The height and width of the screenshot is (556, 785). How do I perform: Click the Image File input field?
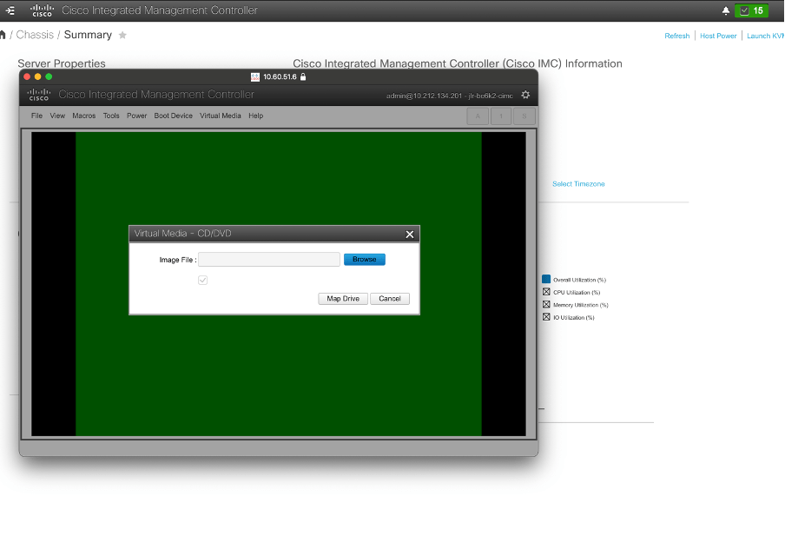pos(269,260)
